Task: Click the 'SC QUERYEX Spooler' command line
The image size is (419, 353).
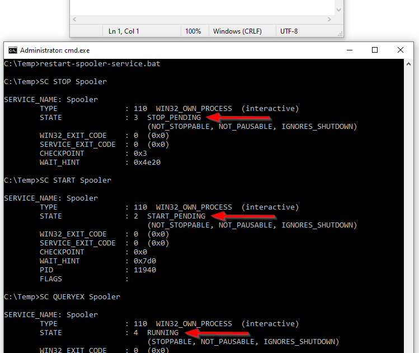Action: click(80, 297)
